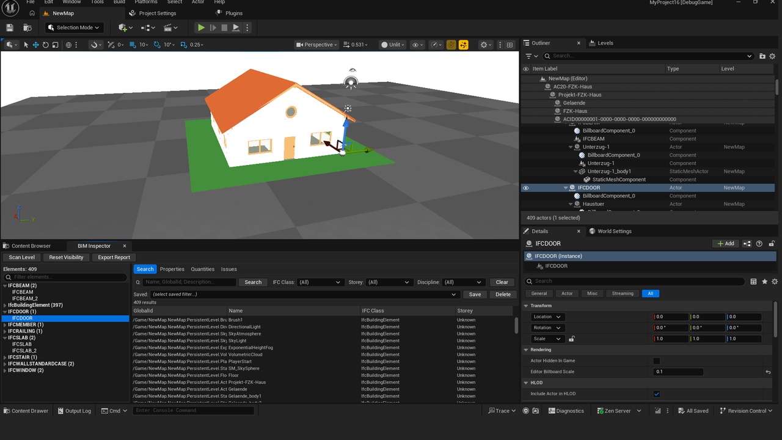Click the Clear button in BIM search

tap(502, 282)
